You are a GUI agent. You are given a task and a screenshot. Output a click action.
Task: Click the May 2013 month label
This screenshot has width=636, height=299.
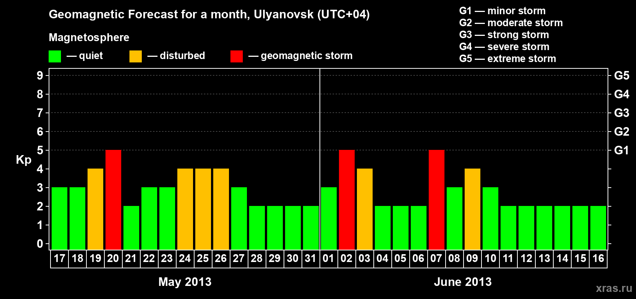(x=185, y=282)
